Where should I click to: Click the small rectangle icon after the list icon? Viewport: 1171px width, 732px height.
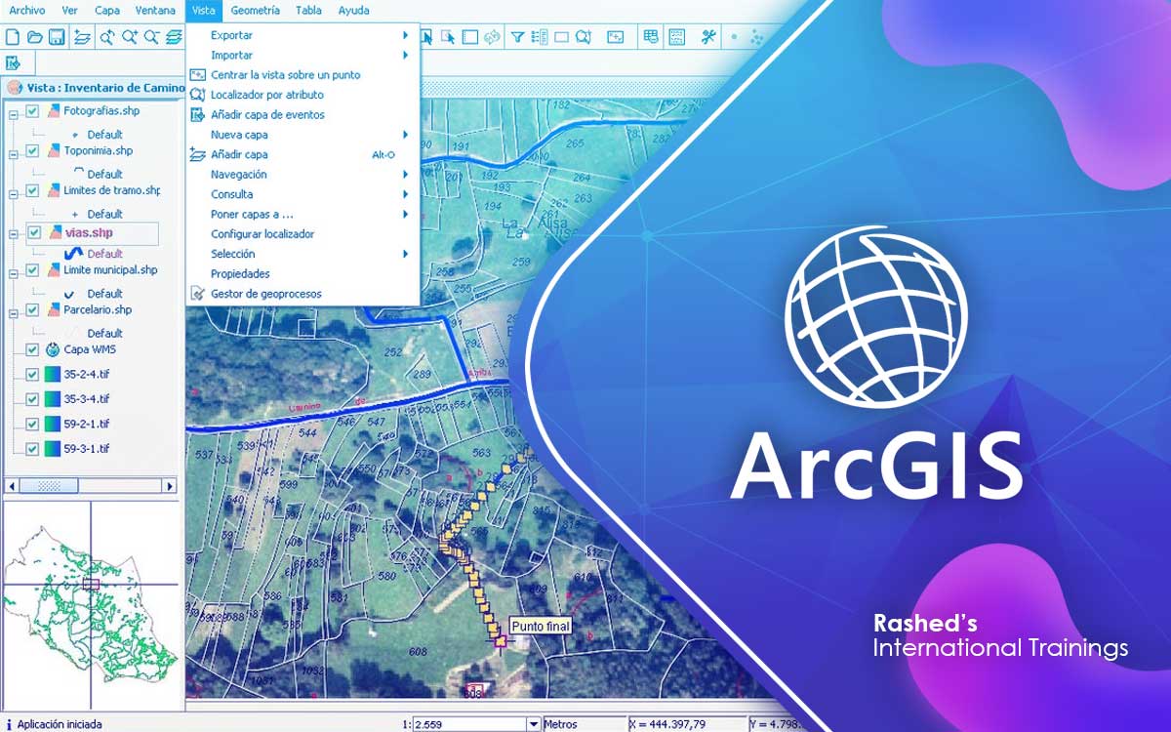click(562, 37)
